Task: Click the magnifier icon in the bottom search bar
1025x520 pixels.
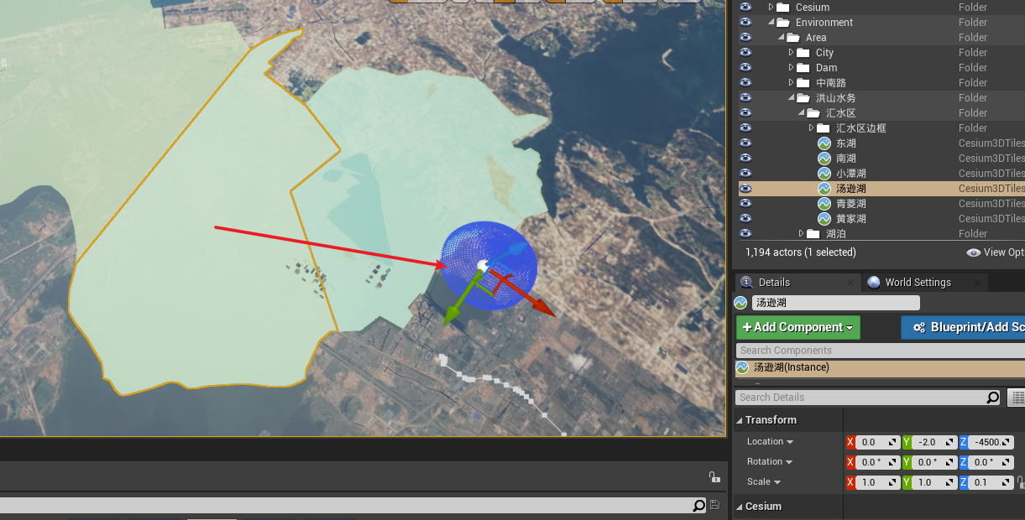Action: point(698,505)
